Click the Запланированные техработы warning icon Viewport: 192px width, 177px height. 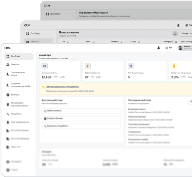(43, 87)
